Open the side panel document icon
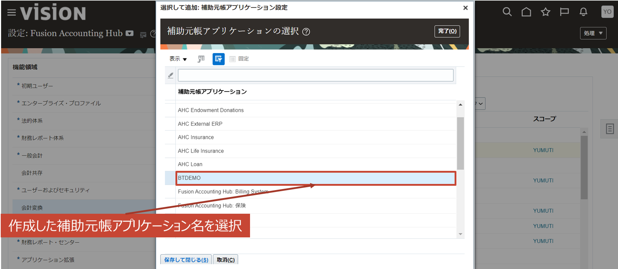The image size is (618, 269). click(610, 129)
